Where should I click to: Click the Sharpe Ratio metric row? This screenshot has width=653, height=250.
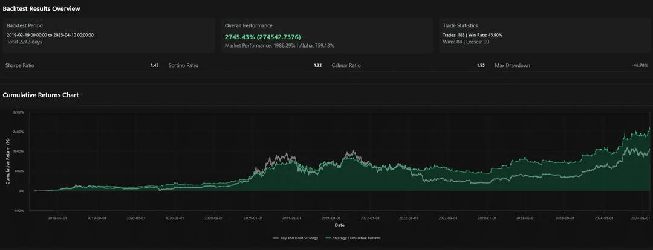click(82, 65)
